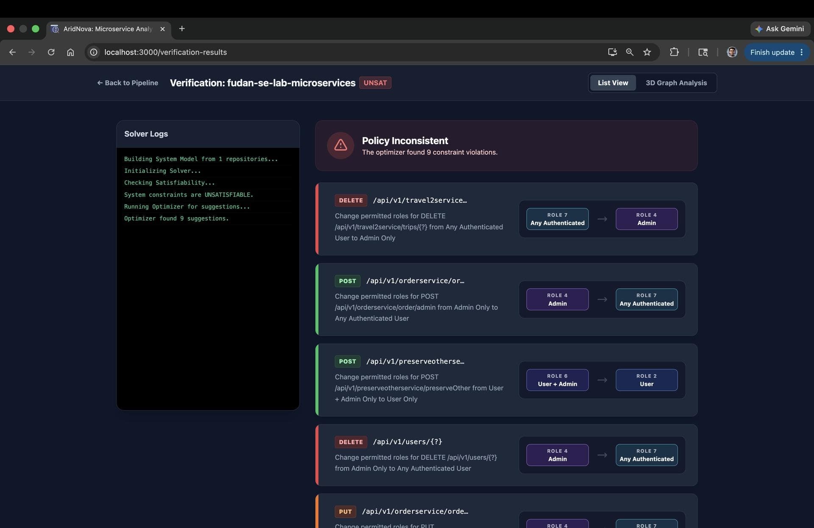Image resolution: width=814 pixels, height=528 pixels.
Task: Open the zoom magnifier in address bar
Action: 630,52
